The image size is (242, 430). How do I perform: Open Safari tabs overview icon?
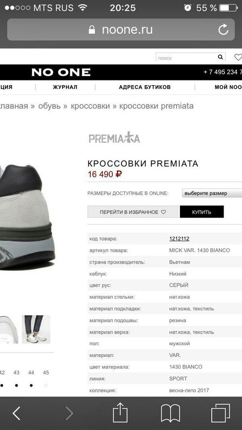[221, 413]
